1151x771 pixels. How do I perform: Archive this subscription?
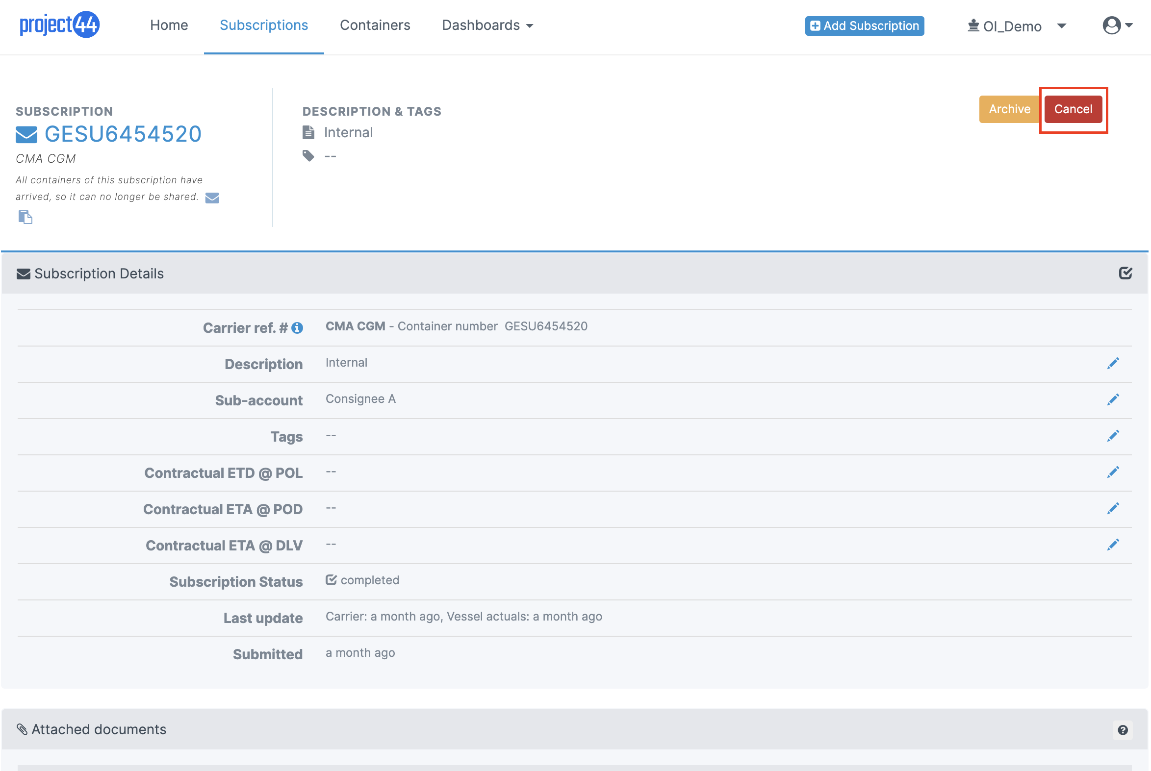tap(1009, 109)
